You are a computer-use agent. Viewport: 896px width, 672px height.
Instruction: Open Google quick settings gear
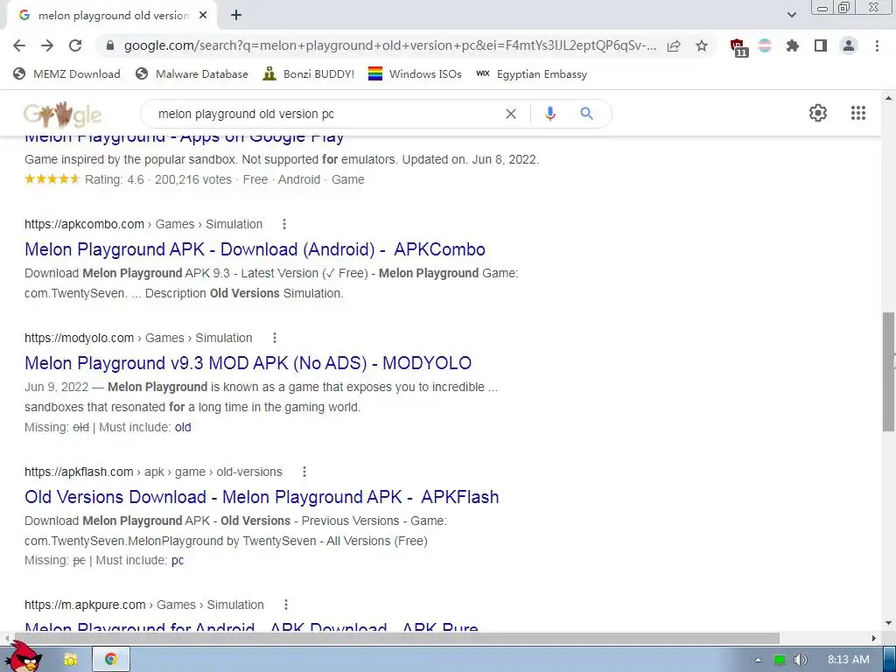tap(818, 113)
